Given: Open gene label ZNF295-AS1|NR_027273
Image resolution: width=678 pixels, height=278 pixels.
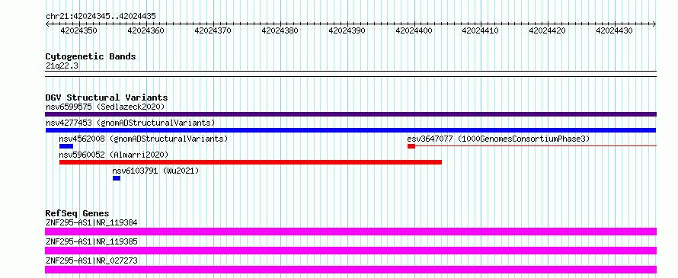Looking at the screenshot, I should tap(91, 260).
